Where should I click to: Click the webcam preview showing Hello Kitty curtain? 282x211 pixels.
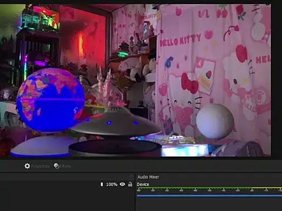pyautogui.click(x=135, y=80)
